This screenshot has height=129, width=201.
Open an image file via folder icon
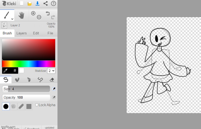pos(29,4)
